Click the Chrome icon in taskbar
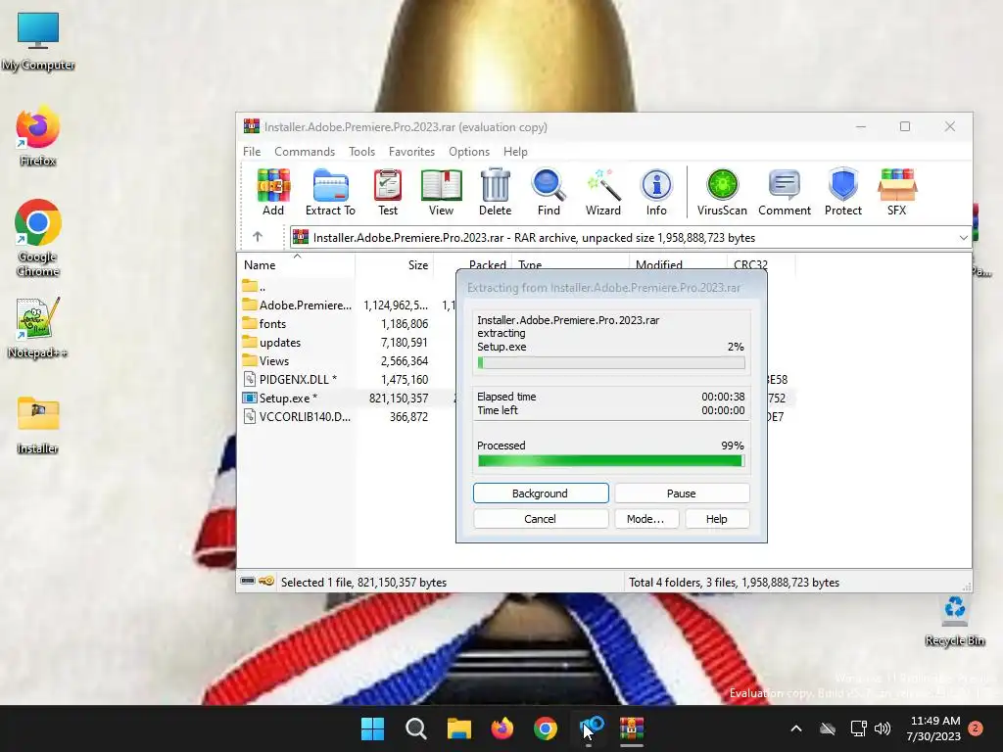Screen dimensions: 1003x752 [x=545, y=728]
